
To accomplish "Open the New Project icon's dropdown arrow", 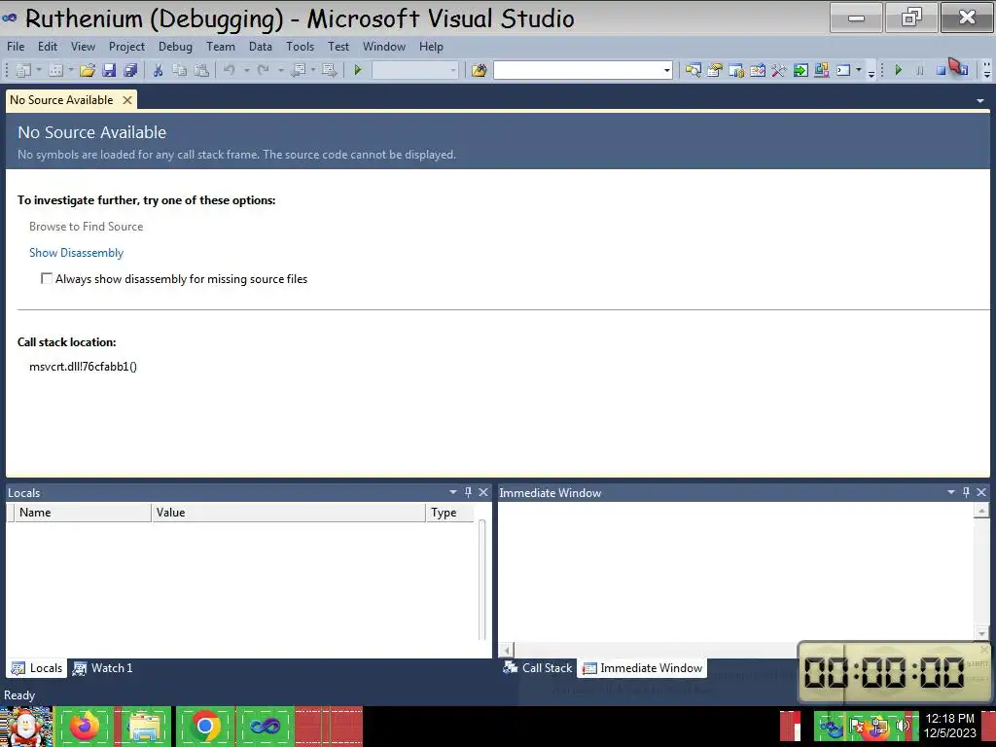I will coord(39,70).
